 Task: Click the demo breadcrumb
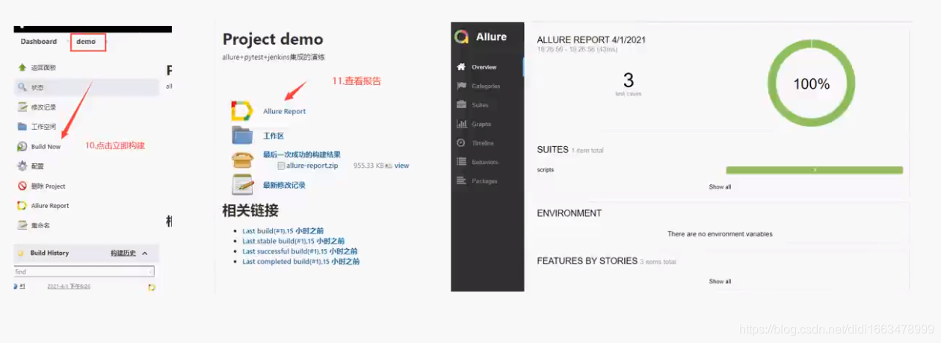[86, 42]
